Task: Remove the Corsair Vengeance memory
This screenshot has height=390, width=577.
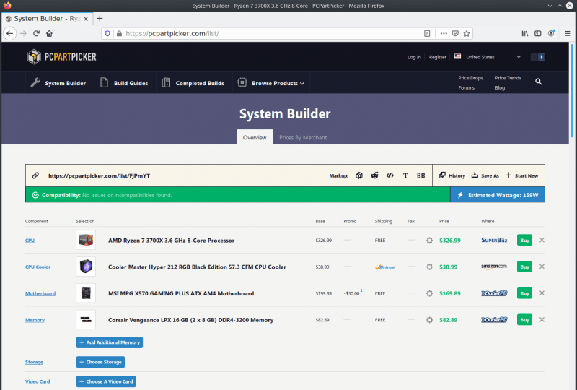Action: pos(542,320)
